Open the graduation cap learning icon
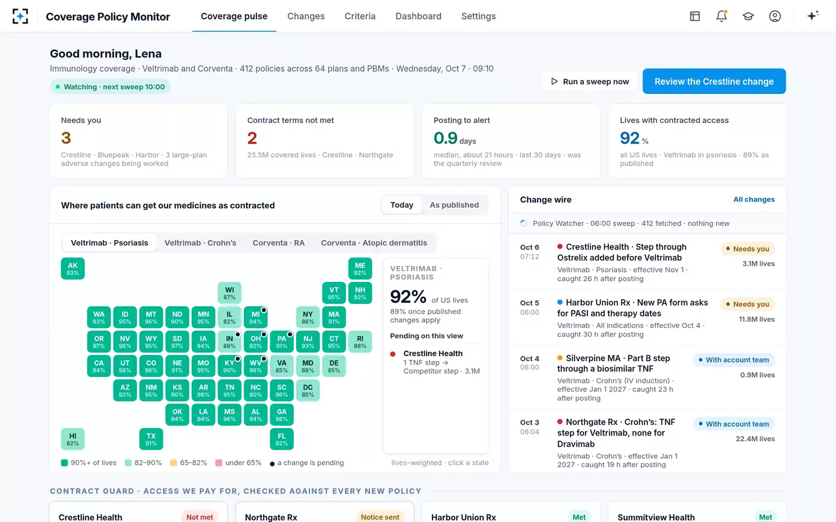The image size is (836, 522). (748, 16)
